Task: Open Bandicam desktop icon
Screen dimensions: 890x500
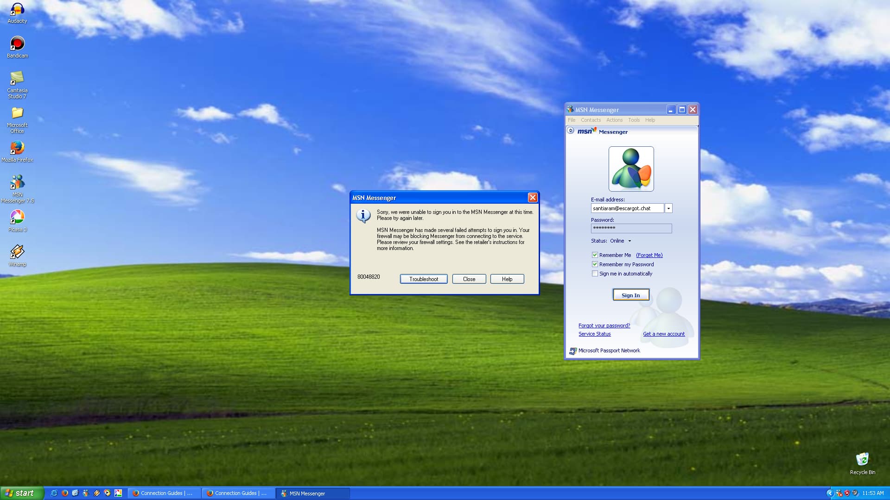Action: pos(17,44)
